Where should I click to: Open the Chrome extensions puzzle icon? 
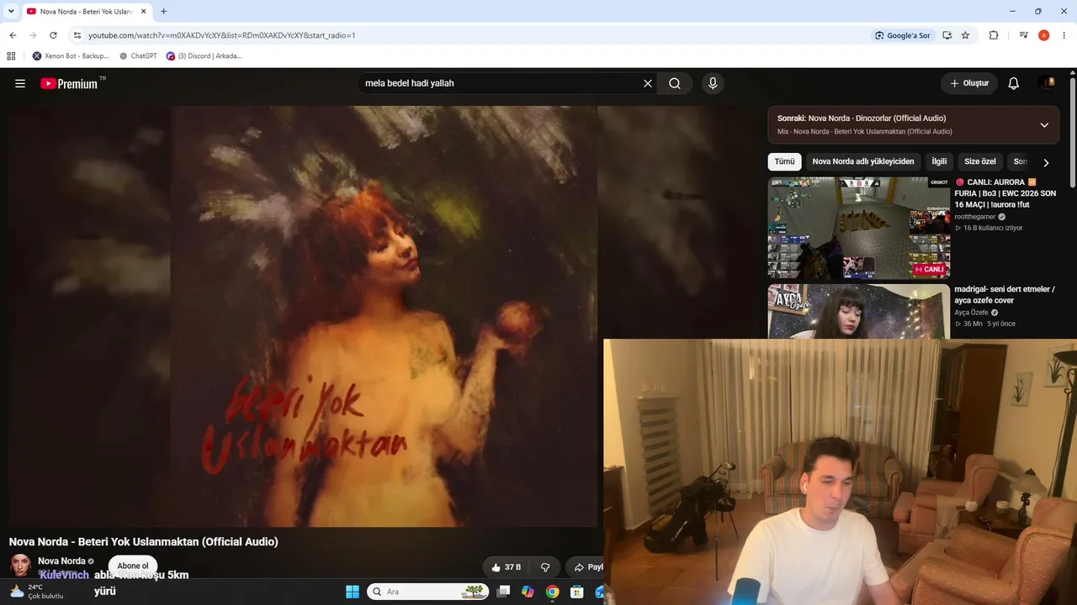pos(994,35)
